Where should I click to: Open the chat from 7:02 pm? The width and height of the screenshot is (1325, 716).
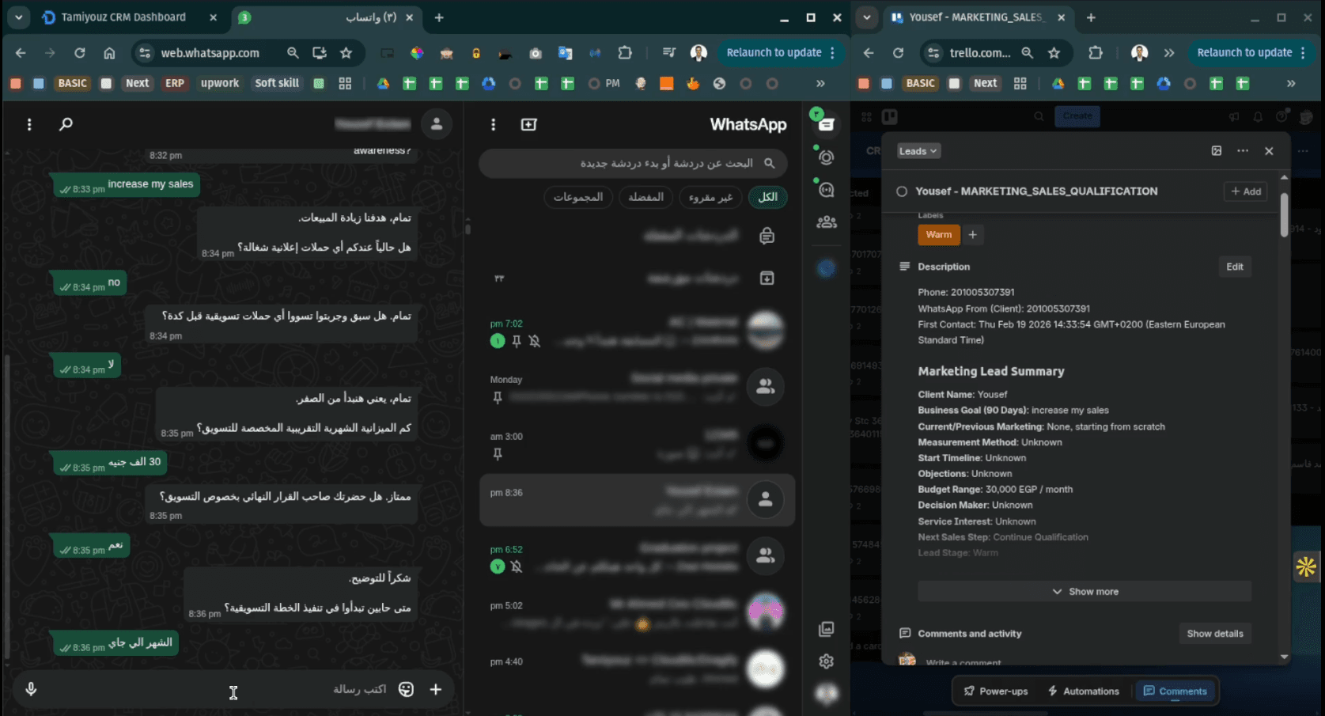point(637,331)
